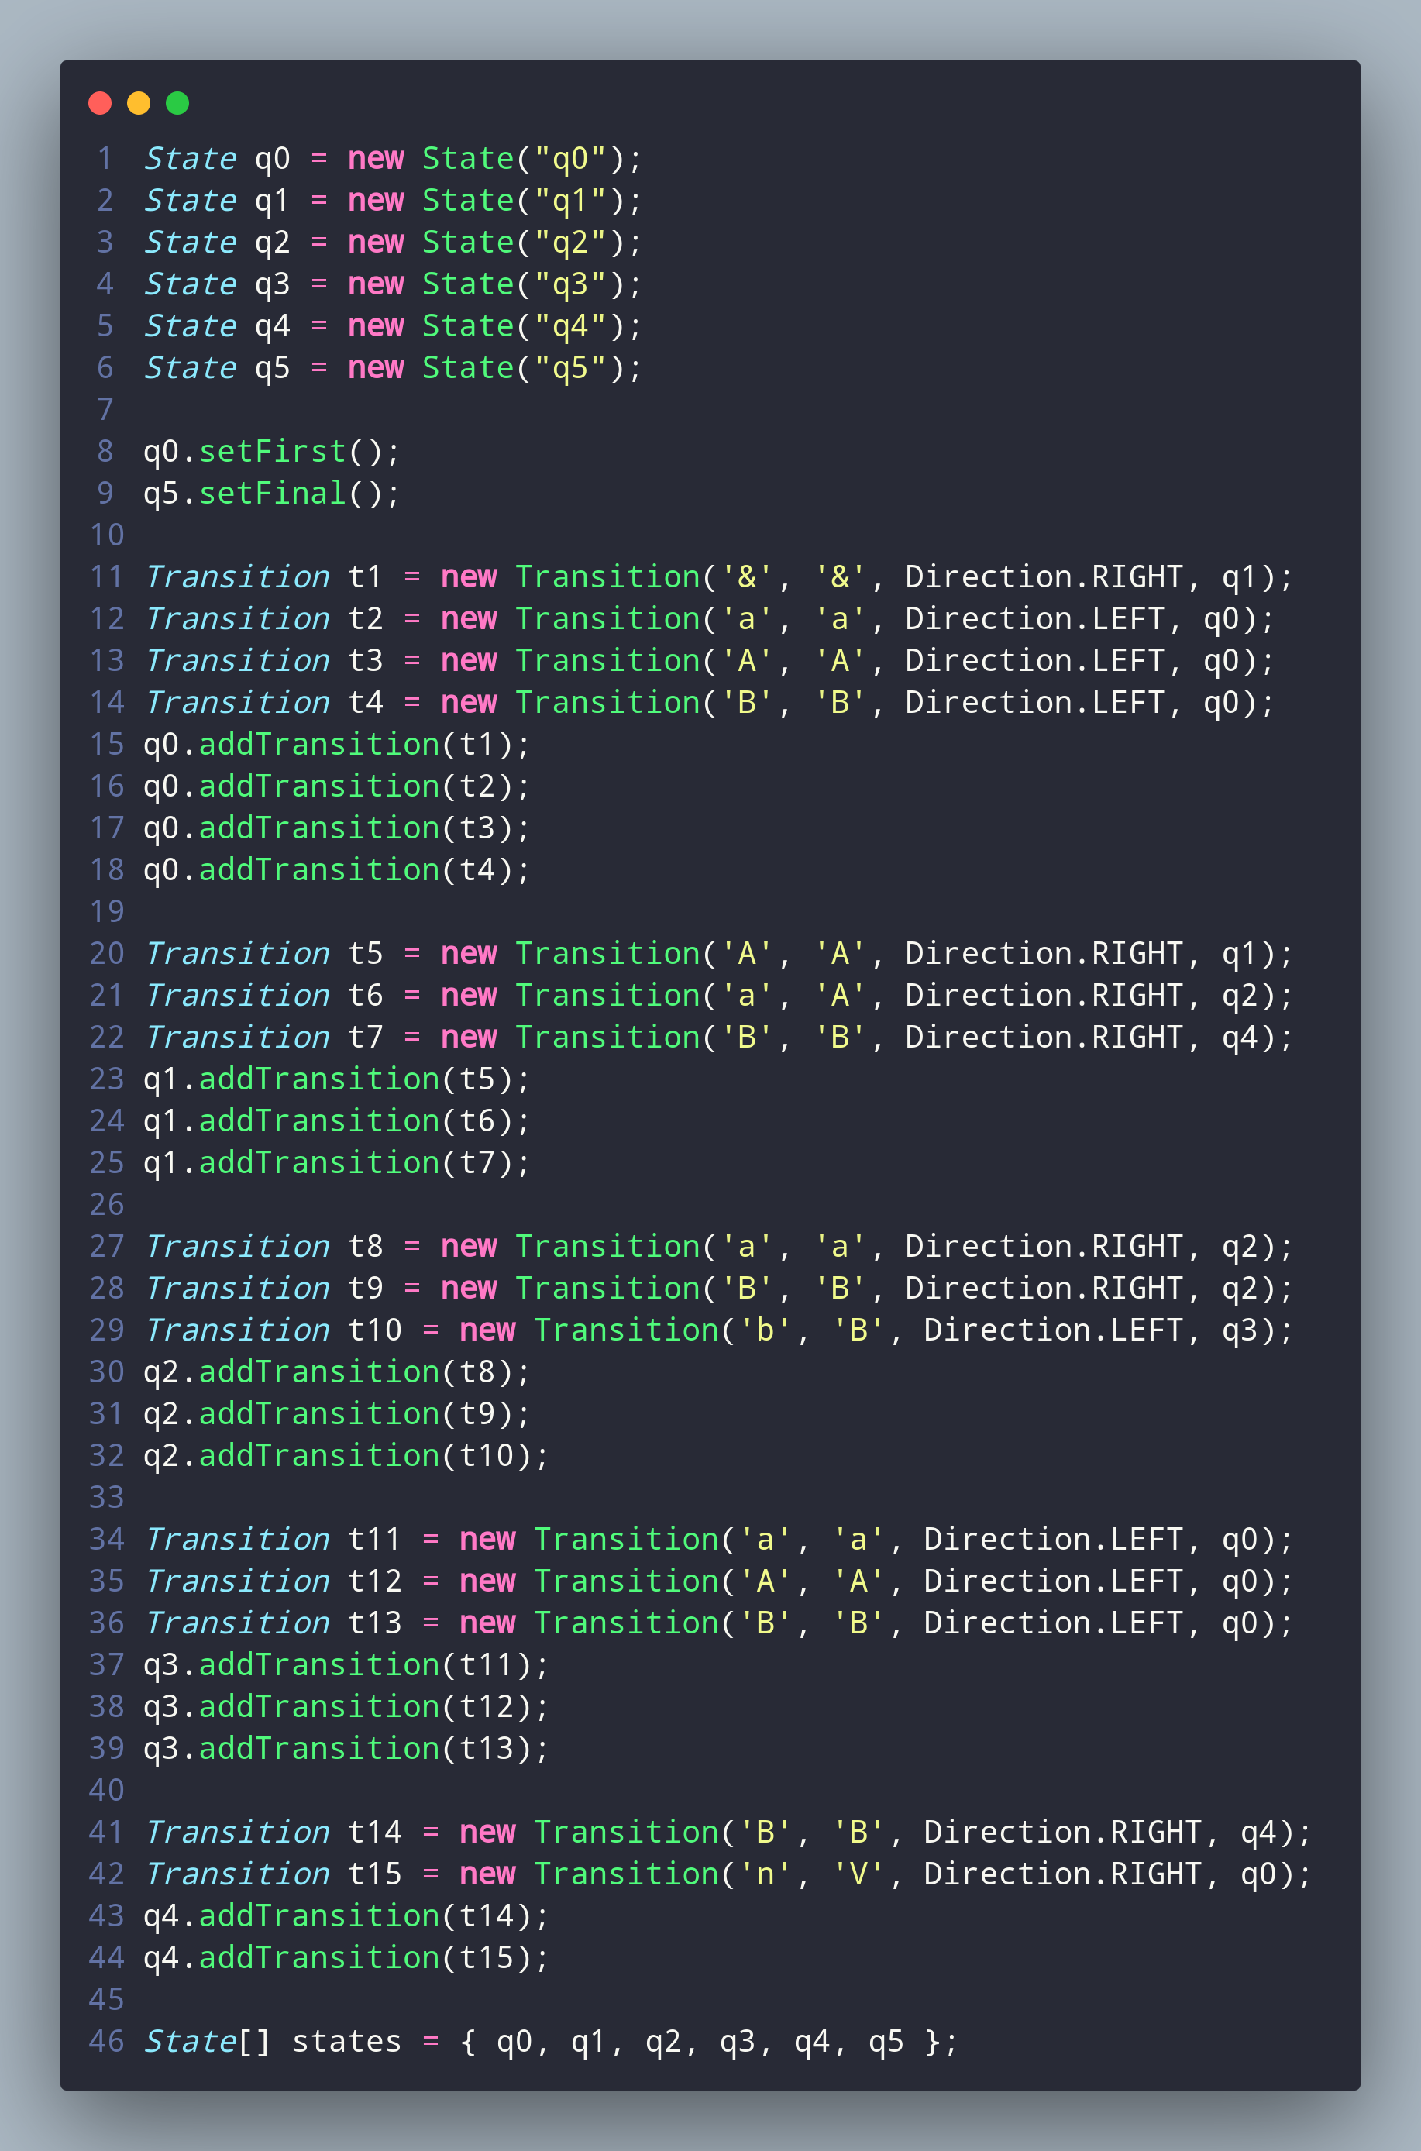Image resolution: width=1421 pixels, height=2151 pixels.
Task: Click the red close dot
Action: click(x=100, y=103)
